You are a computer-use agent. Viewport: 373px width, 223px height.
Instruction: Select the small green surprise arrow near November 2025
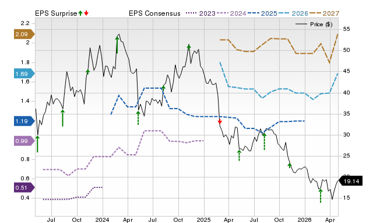coord(290,165)
